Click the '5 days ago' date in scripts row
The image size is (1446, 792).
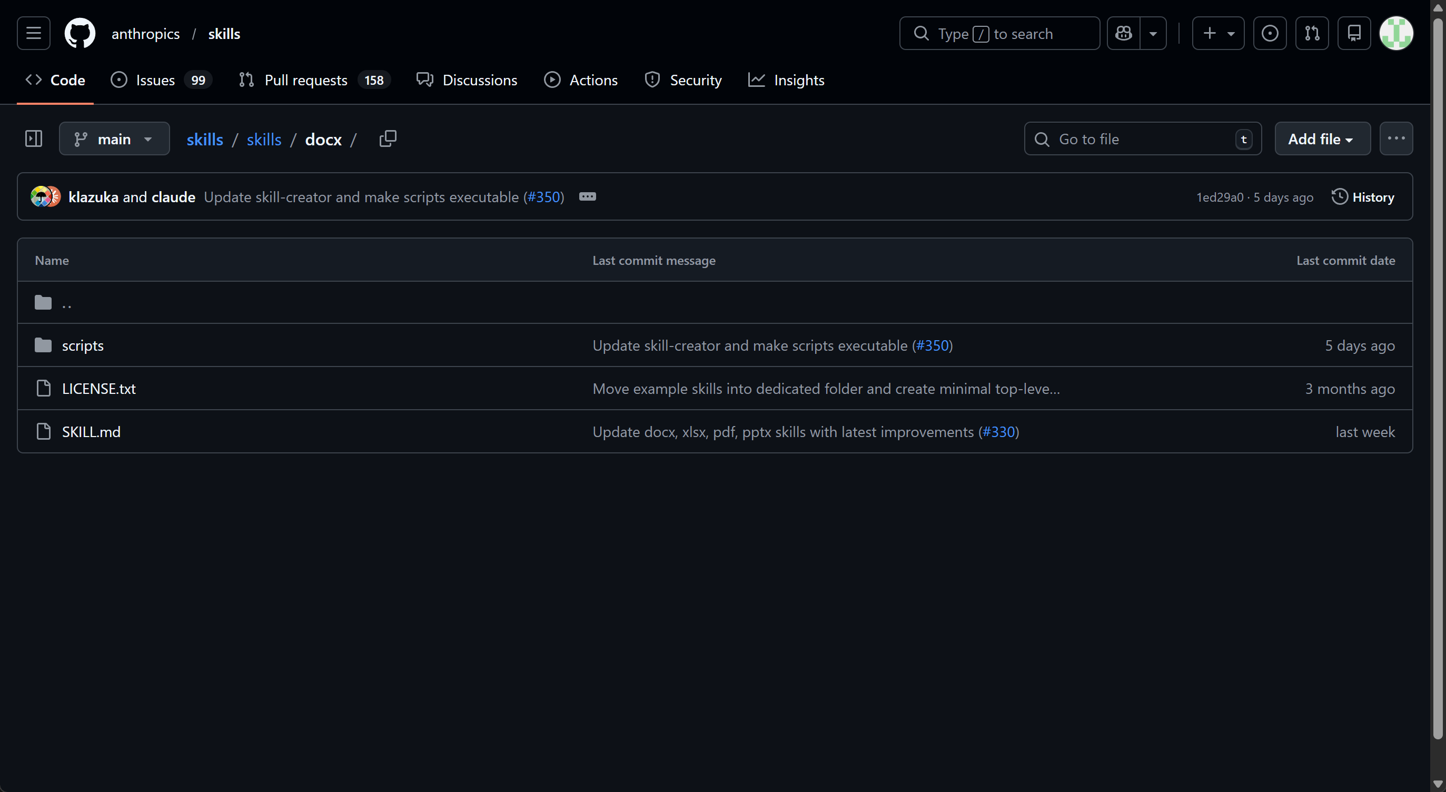pos(1360,345)
